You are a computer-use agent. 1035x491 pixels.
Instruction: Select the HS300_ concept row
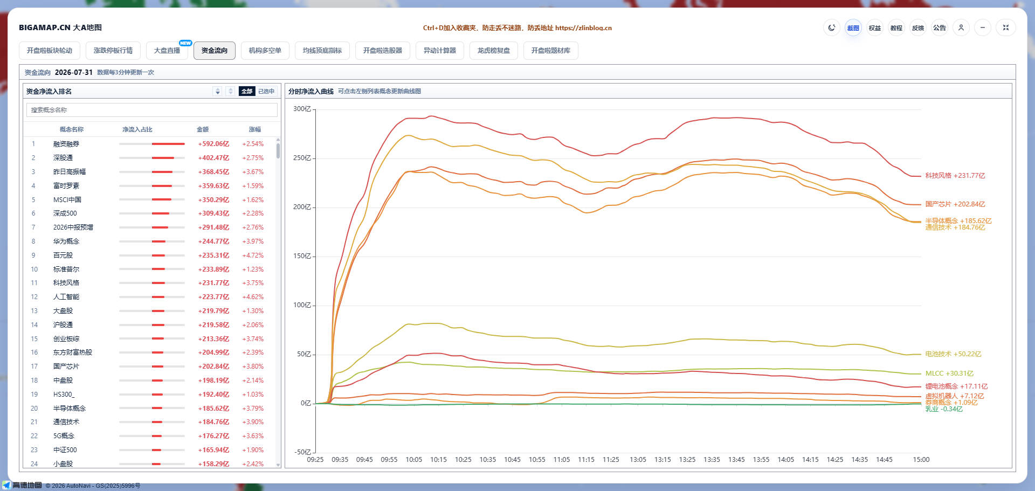pos(149,395)
